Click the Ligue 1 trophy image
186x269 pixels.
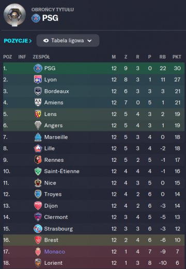coord(14,15)
